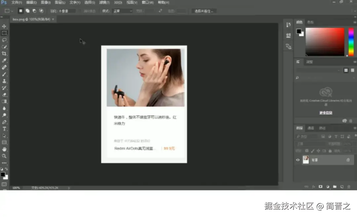Select the Move tool
The height and width of the screenshot is (217, 357).
4,26
